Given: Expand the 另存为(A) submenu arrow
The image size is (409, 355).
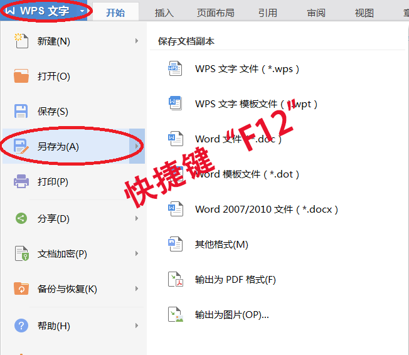Looking at the screenshot, I should (x=137, y=146).
